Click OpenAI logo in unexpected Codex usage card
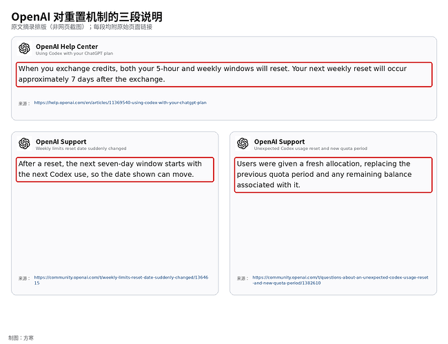The height and width of the screenshot is (344, 448). [243, 143]
